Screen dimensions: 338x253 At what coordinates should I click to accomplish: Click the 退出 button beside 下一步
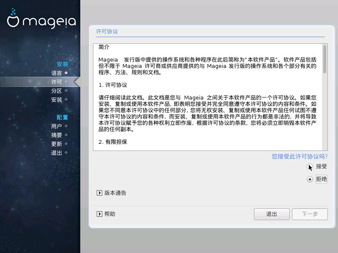[x=272, y=214]
